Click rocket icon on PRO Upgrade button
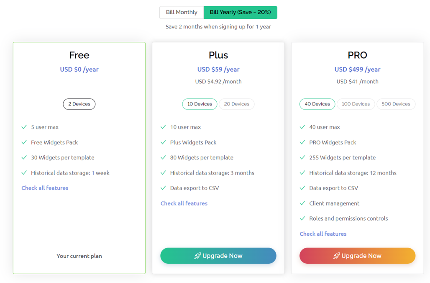This screenshot has width=430, height=283. pyautogui.click(x=336, y=256)
